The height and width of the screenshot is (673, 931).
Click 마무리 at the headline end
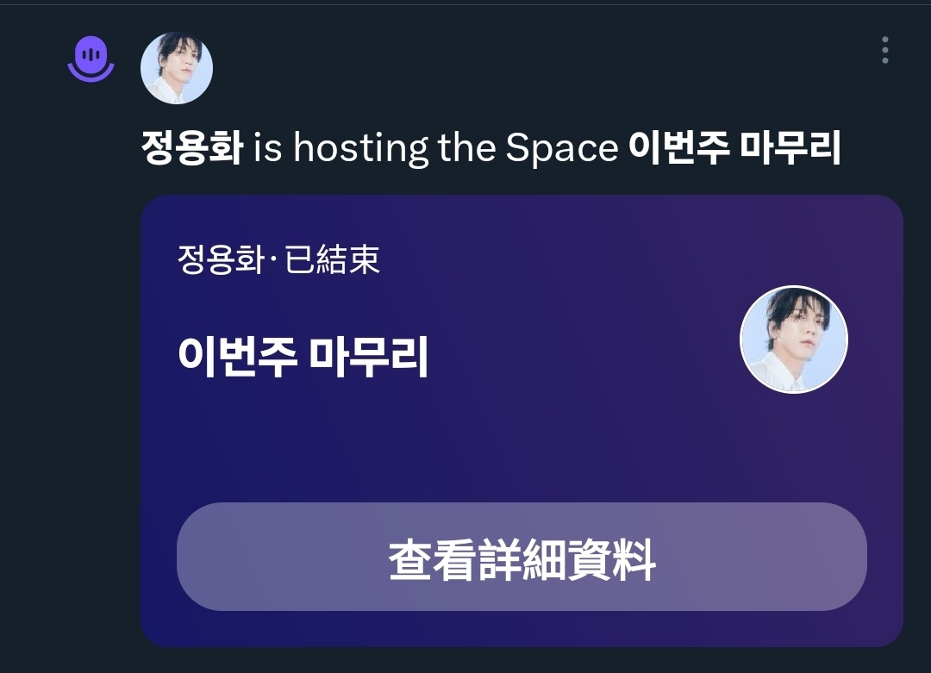pos(790,147)
